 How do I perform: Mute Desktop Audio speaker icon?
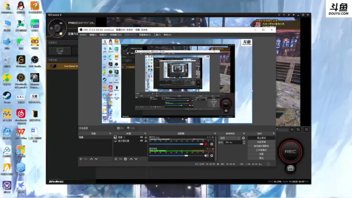[206, 156]
